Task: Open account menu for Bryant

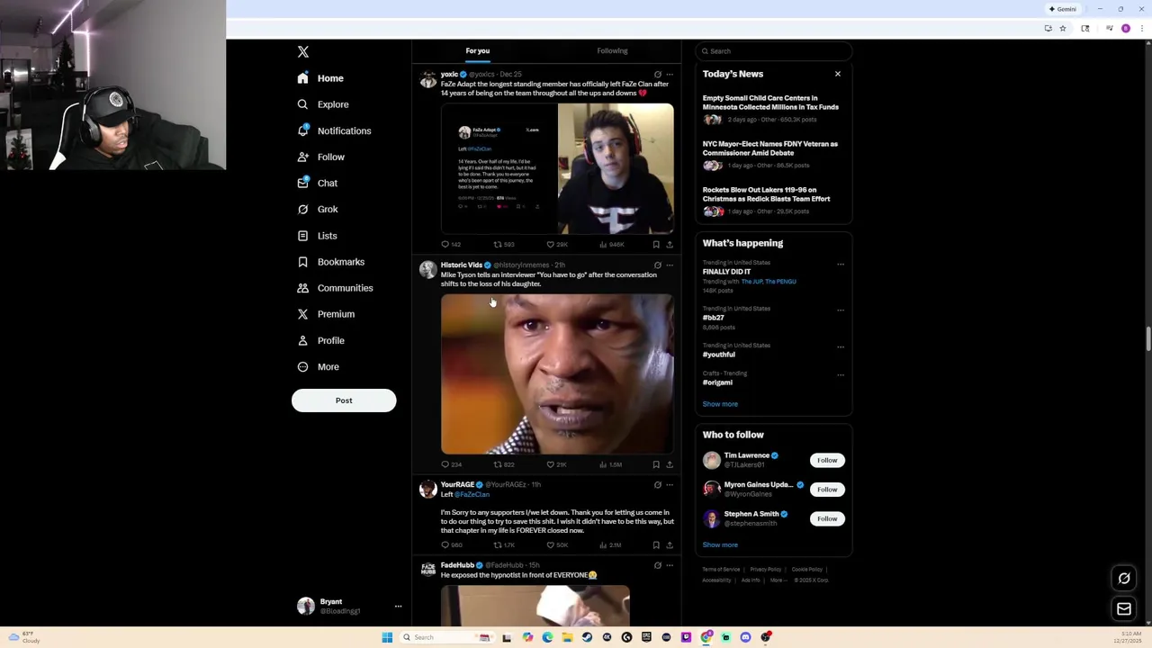Action: (x=398, y=607)
